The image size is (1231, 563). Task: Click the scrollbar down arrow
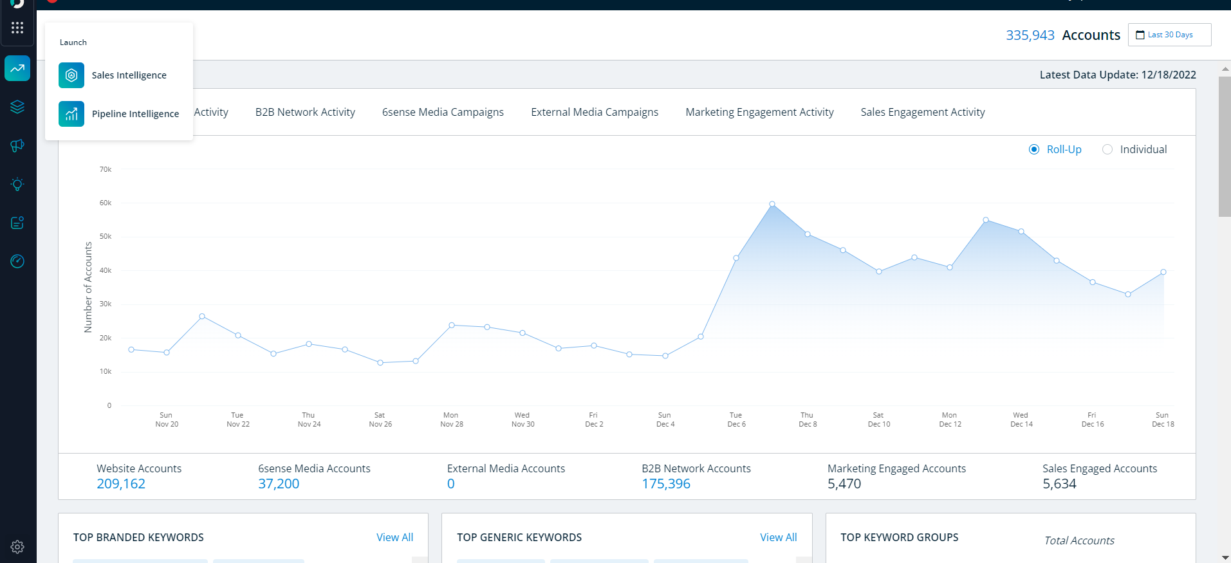pyautogui.click(x=1225, y=557)
